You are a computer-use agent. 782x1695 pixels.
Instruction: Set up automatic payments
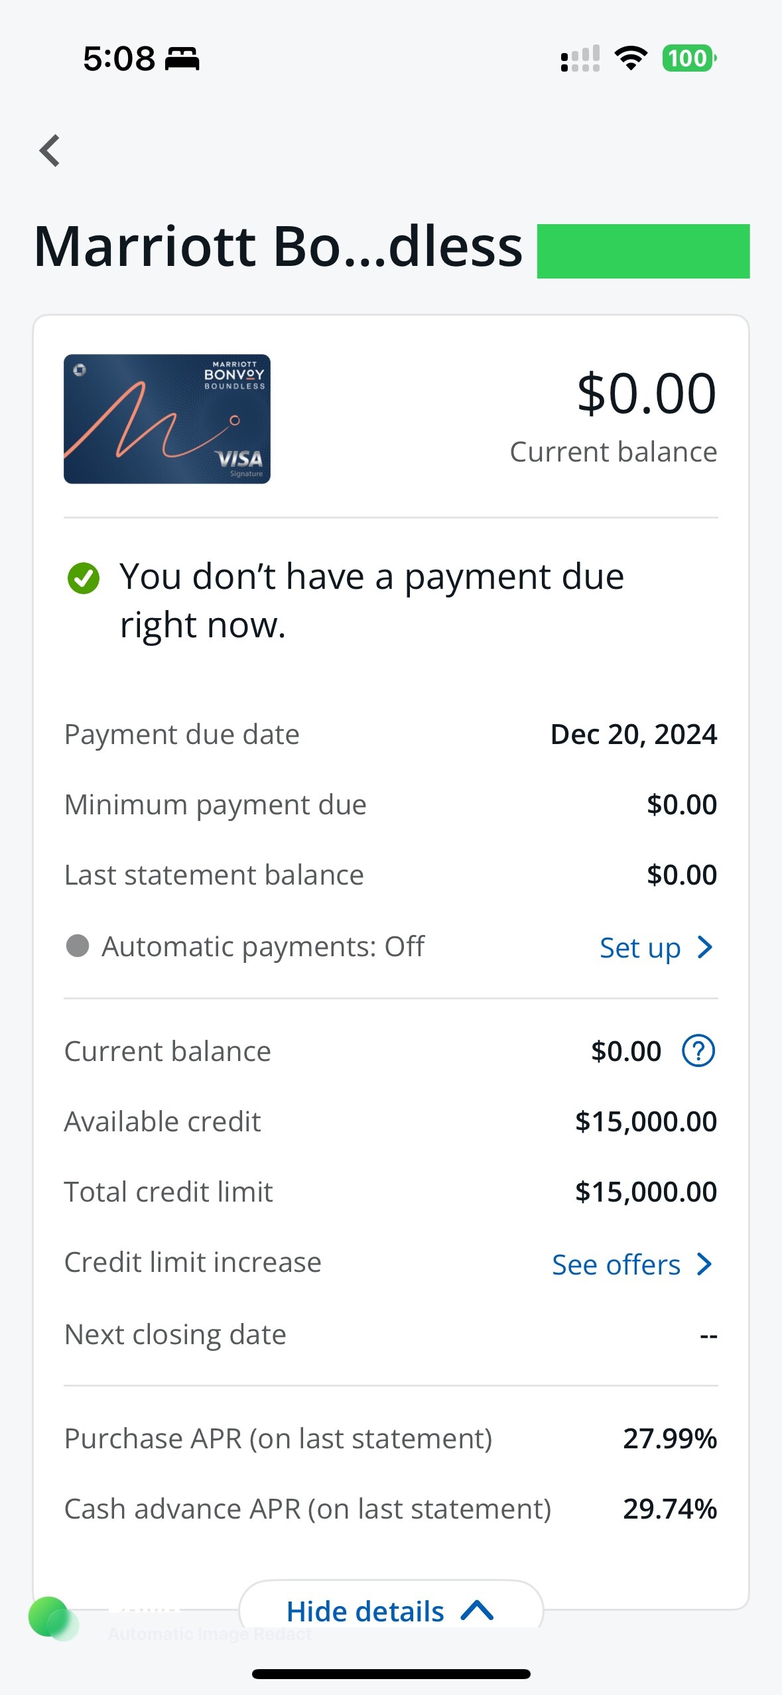pyautogui.click(x=640, y=948)
